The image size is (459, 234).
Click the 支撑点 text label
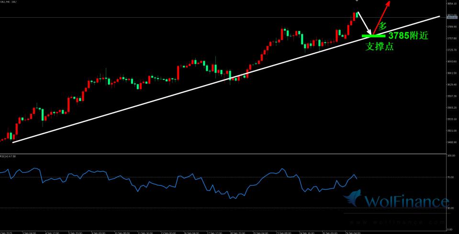(380, 47)
